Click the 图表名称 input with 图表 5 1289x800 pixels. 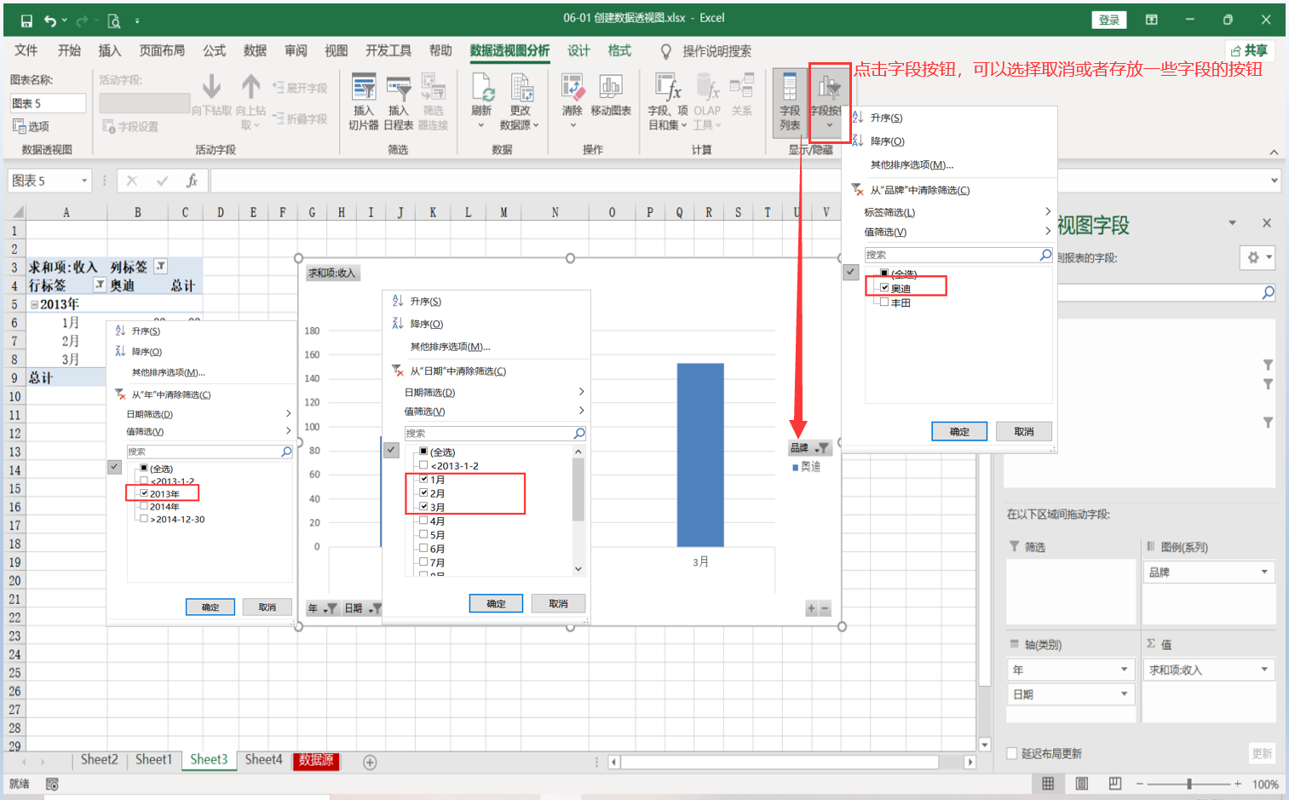pyautogui.click(x=48, y=103)
